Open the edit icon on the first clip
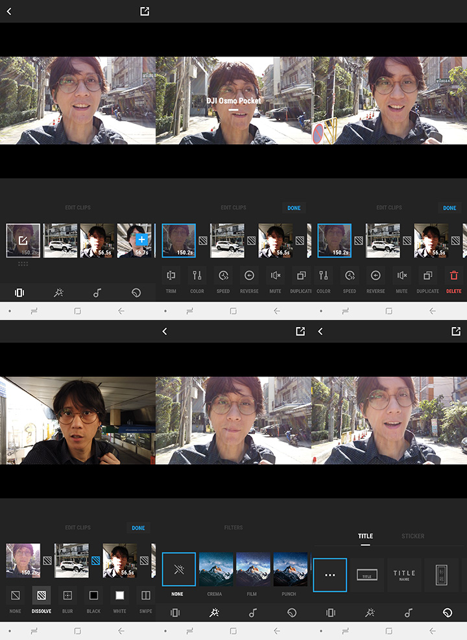467x640 pixels. point(23,240)
